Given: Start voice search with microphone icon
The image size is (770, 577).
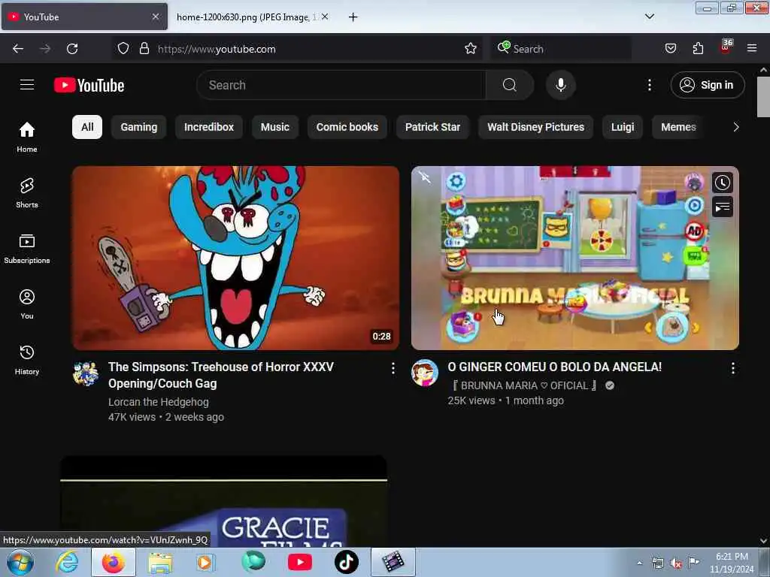Looking at the screenshot, I should tap(560, 85).
